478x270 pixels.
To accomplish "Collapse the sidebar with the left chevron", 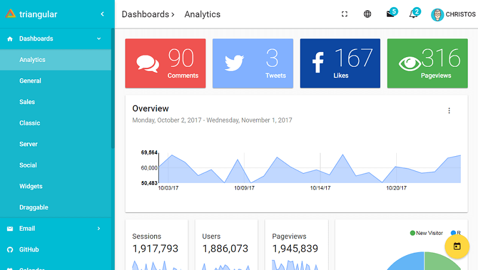I will [x=102, y=14].
